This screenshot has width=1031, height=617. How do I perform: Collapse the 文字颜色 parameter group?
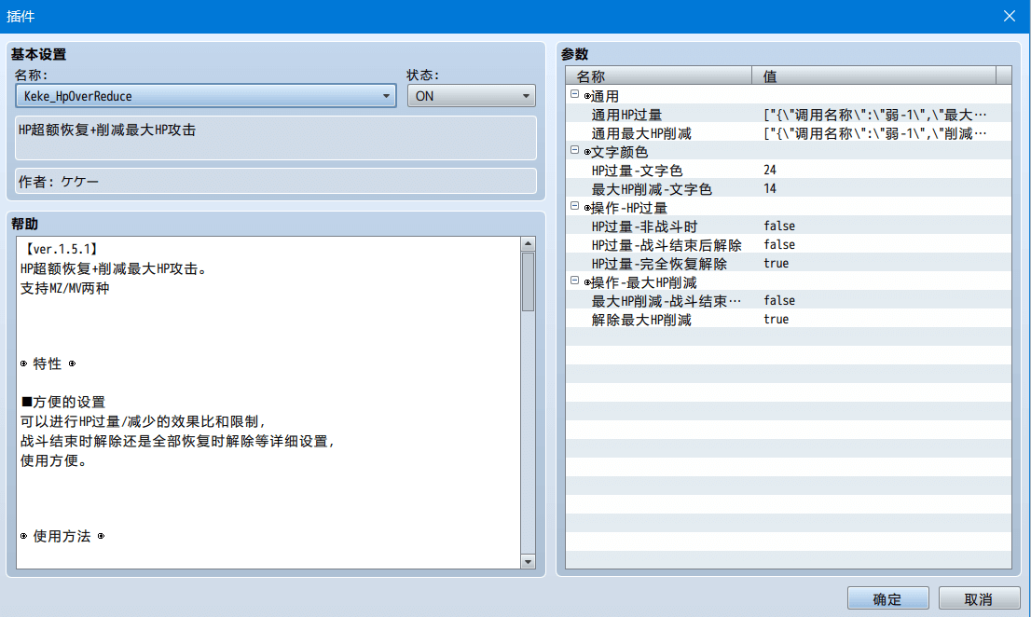(574, 150)
